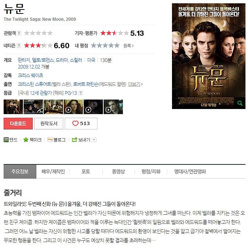Open the 평점/리뷰 tab

[151, 171]
